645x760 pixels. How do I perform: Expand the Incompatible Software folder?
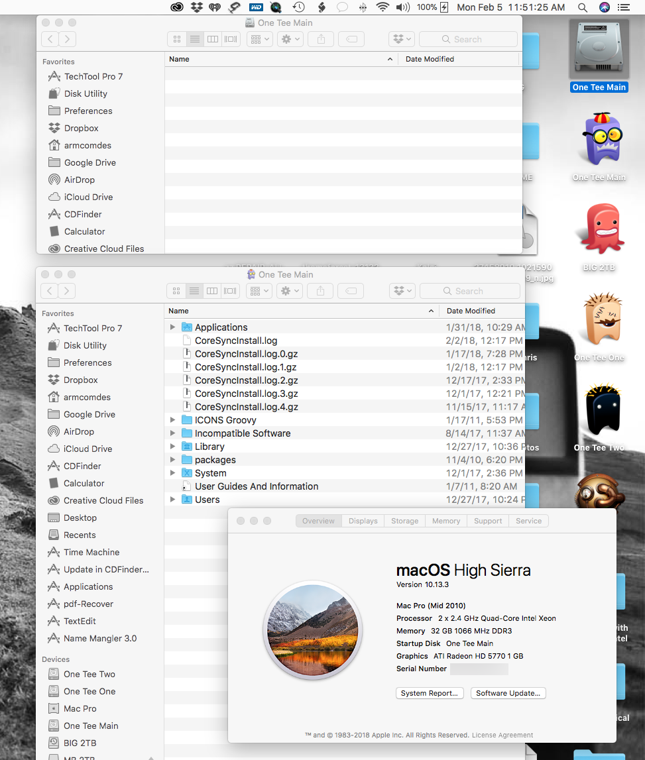(172, 433)
